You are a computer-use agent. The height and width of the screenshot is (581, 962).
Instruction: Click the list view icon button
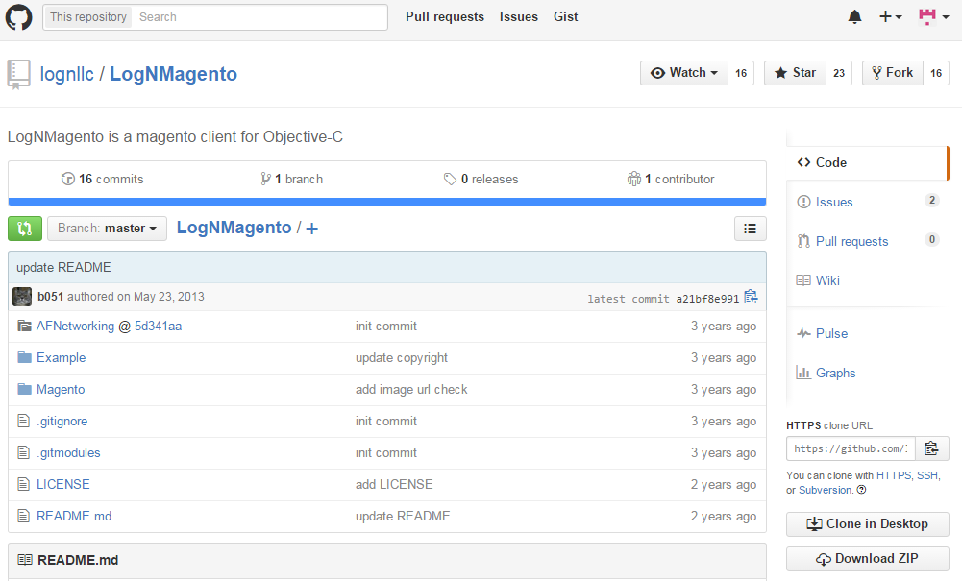tap(750, 229)
